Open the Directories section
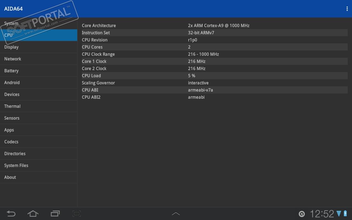 point(38,153)
